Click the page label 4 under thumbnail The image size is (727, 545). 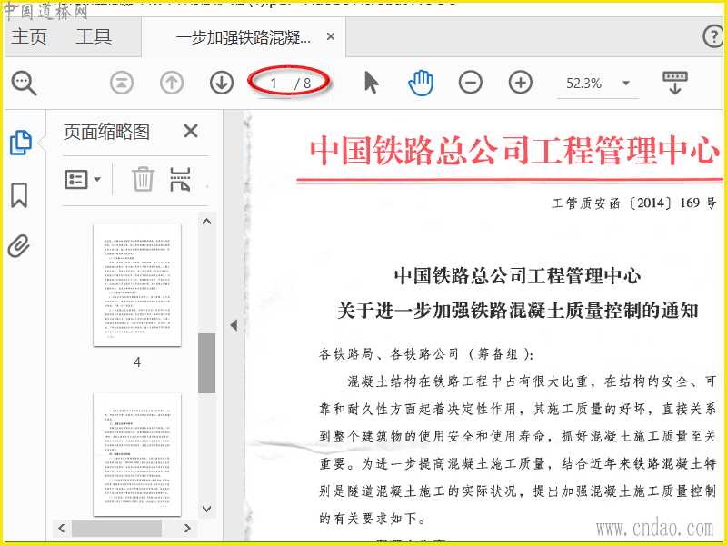[x=137, y=362]
